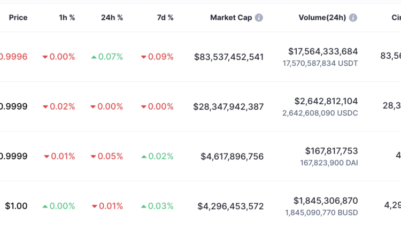Click the green 0.07% 24h change
The height and width of the screenshot is (230, 401).
[107, 57]
